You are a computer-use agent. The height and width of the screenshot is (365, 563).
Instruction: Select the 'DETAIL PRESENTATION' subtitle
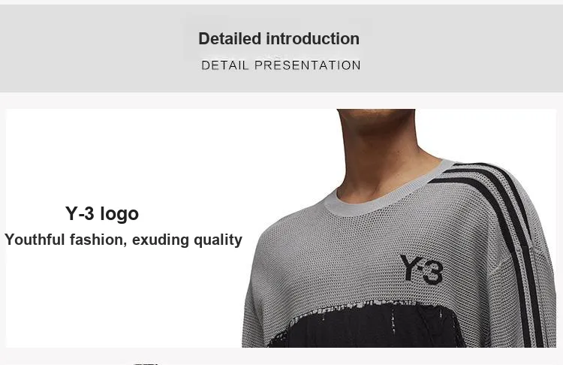[281, 65]
